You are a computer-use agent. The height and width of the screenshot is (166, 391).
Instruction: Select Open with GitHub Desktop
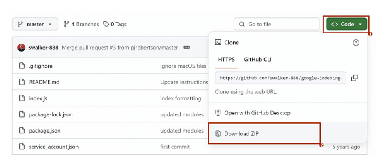point(257,113)
